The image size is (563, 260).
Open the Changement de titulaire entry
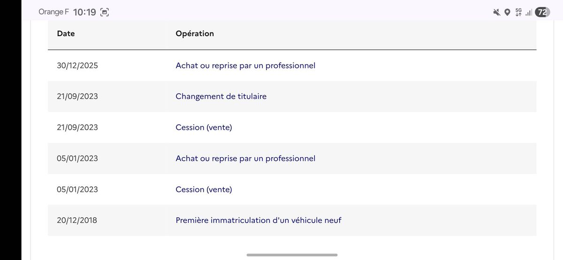point(221,97)
